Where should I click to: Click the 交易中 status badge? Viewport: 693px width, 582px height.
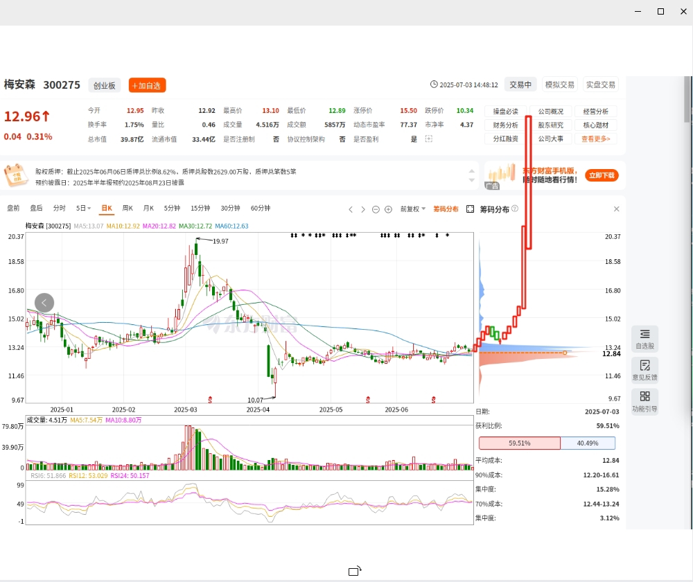pyautogui.click(x=520, y=85)
